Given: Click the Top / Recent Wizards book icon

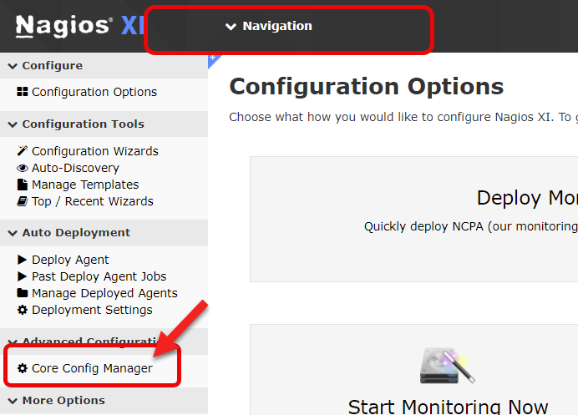Looking at the screenshot, I should pyautogui.click(x=23, y=201).
